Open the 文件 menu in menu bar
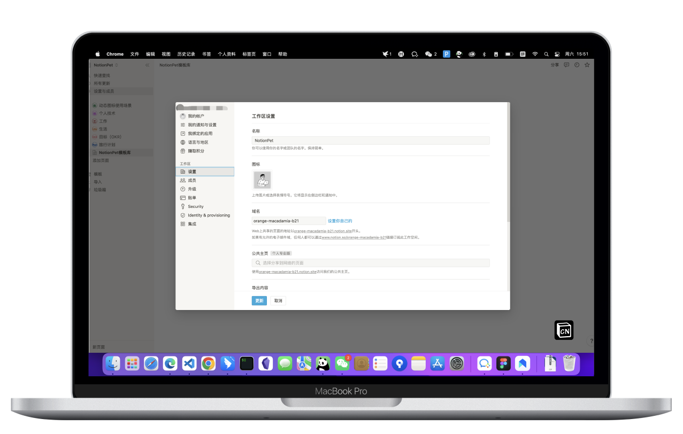Viewport: 683px width, 434px height. point(135,54)
